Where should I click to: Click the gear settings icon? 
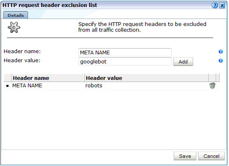[x=14, y=27]
